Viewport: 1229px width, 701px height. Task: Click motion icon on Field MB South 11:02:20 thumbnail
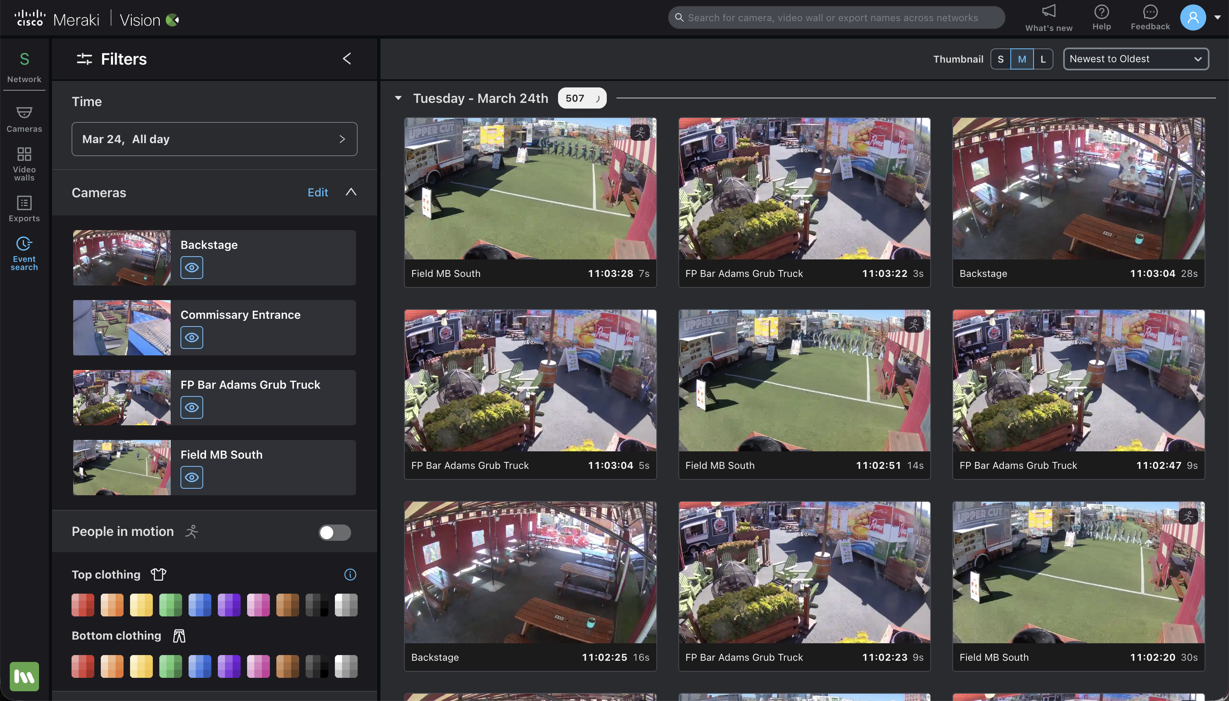1188,516
